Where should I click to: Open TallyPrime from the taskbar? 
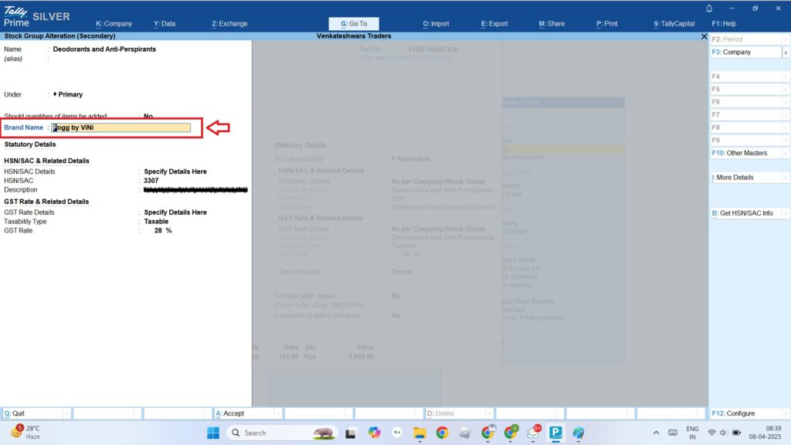[556, 433]
